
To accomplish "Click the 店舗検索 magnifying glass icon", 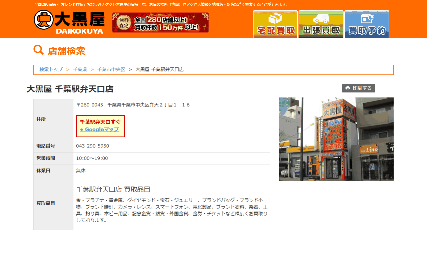I will (x=39, y=50).
